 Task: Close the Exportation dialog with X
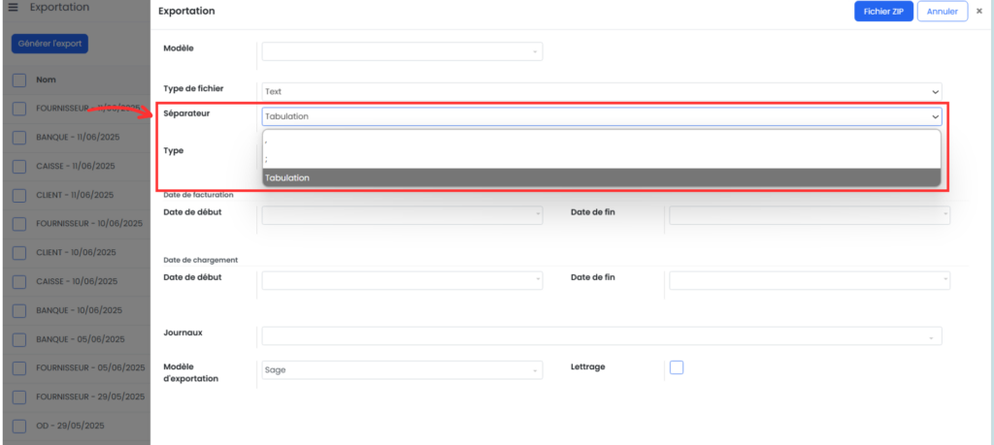[979, 12]
